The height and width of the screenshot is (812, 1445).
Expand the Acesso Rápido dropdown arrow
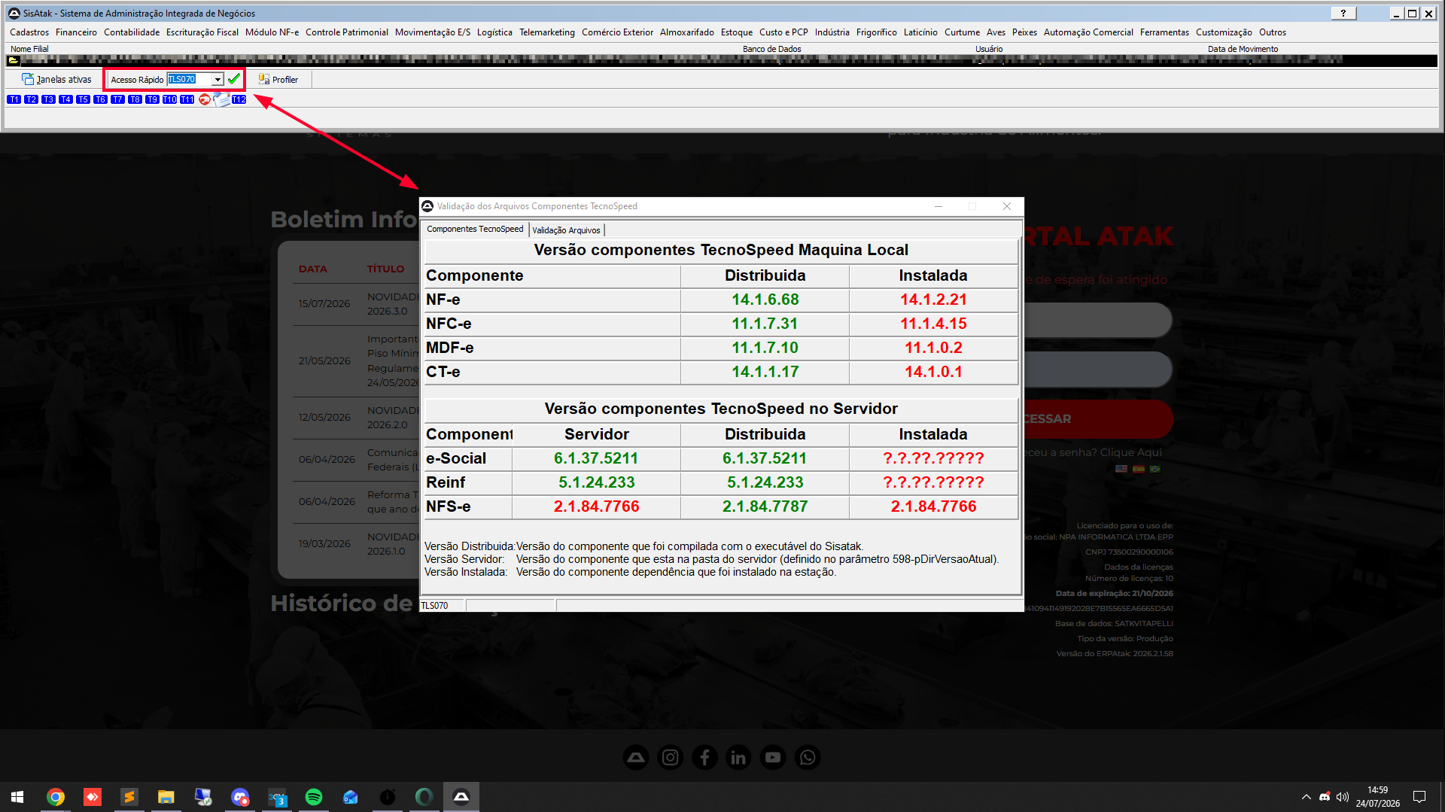pos(218,79)
